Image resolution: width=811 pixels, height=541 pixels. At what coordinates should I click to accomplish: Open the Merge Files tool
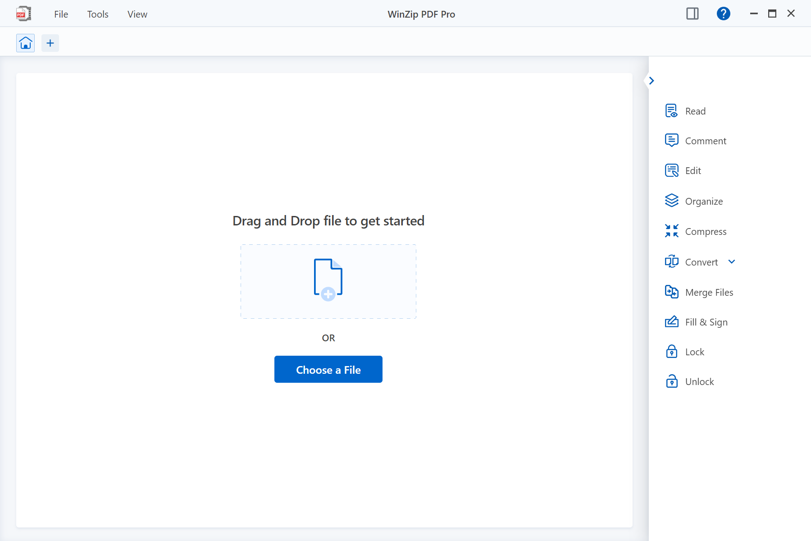(699, 292)
